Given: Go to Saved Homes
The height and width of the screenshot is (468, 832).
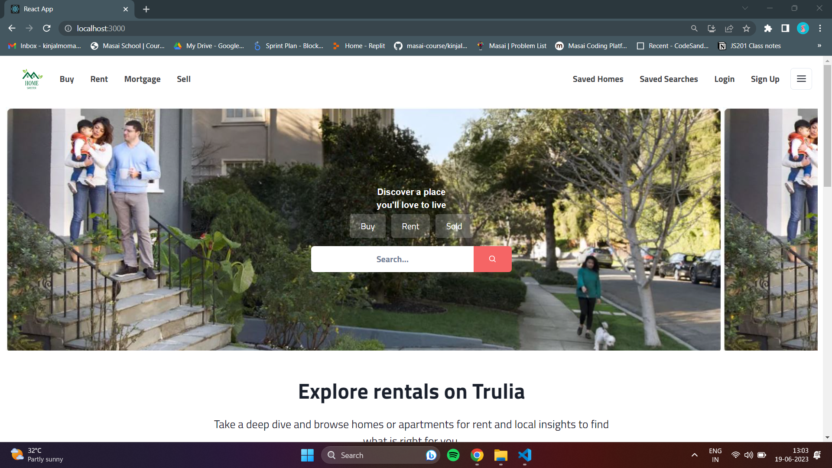Looking at the screenshot, I should tap(598, 79).
